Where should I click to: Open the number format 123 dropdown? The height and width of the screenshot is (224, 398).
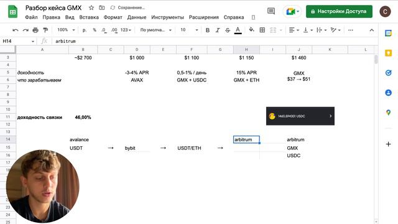126,30
